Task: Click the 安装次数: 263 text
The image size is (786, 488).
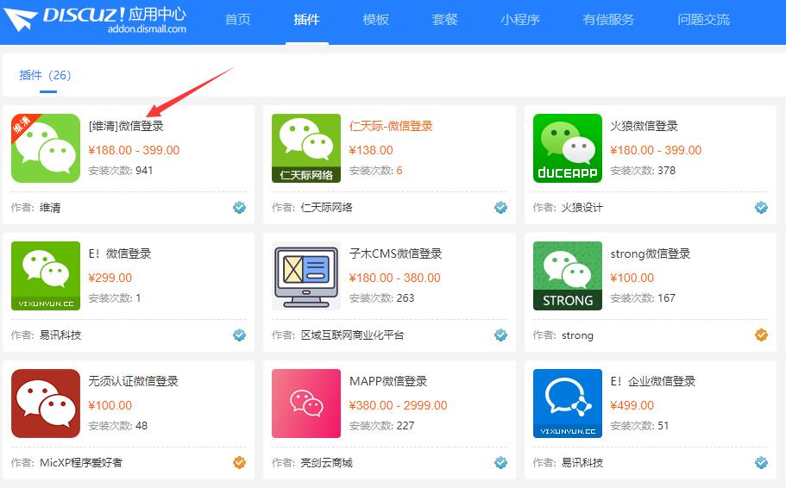Action: pos(382,298)
